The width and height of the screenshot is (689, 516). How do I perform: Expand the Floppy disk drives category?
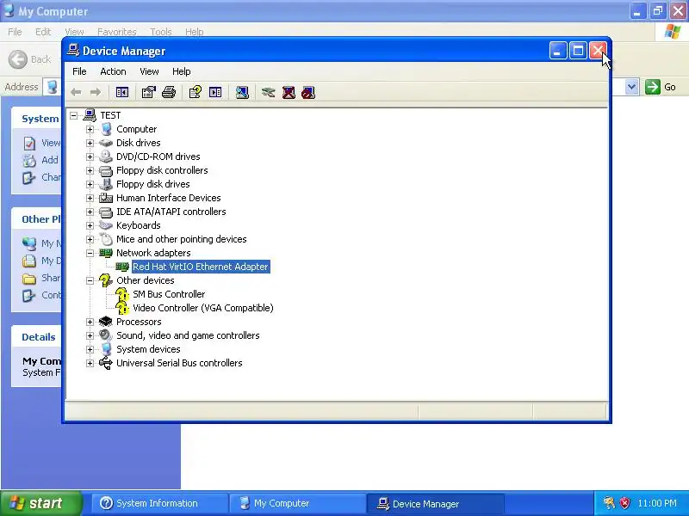(x=90, y=184)
